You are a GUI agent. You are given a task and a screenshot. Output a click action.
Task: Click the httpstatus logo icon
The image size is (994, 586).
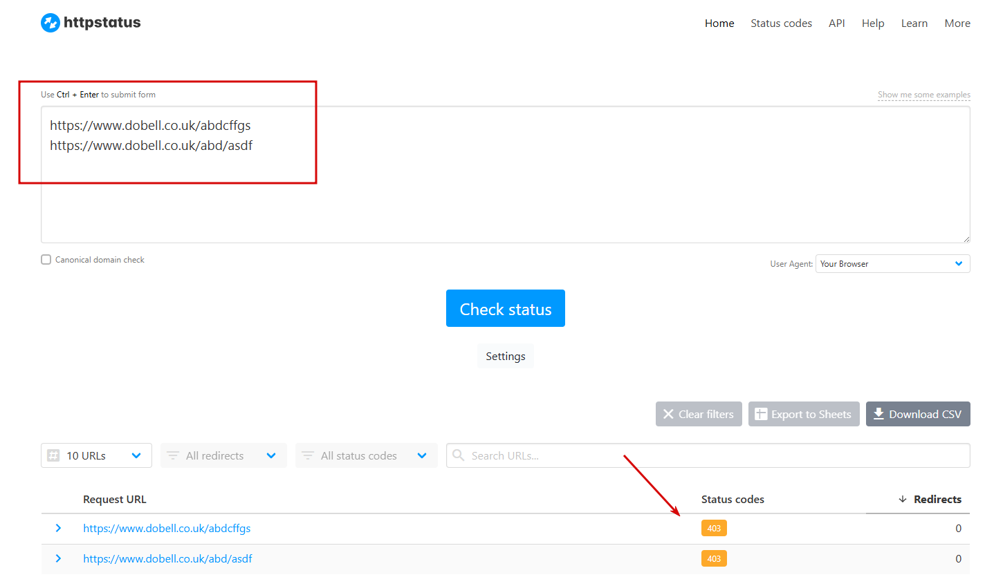click(50, 23)
